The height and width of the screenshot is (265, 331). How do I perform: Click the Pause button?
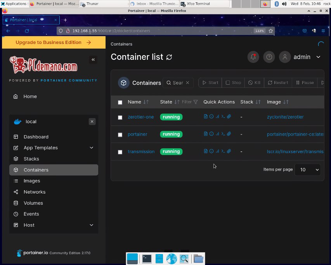click(305, 83)
